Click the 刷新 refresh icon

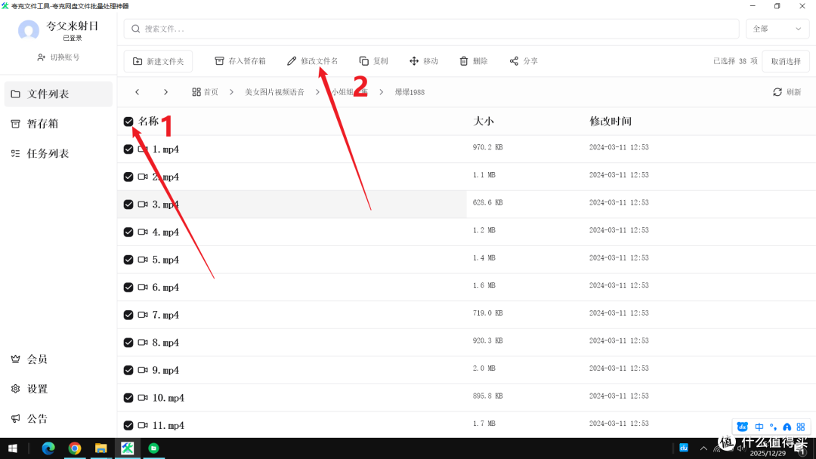(777, 92)
